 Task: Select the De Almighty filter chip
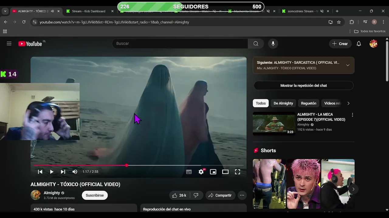click(283, 103)
